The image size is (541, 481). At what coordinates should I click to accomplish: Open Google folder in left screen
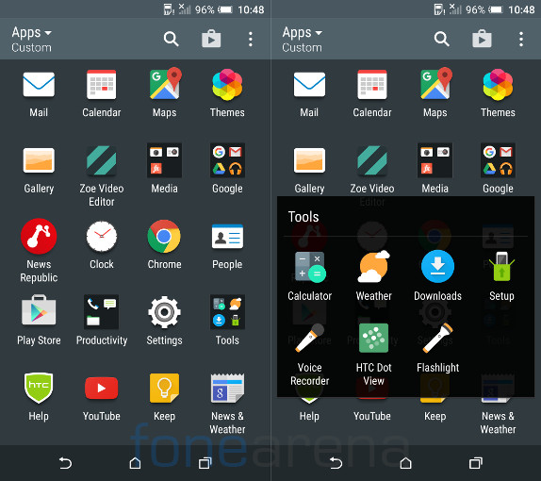pos(227,160)
